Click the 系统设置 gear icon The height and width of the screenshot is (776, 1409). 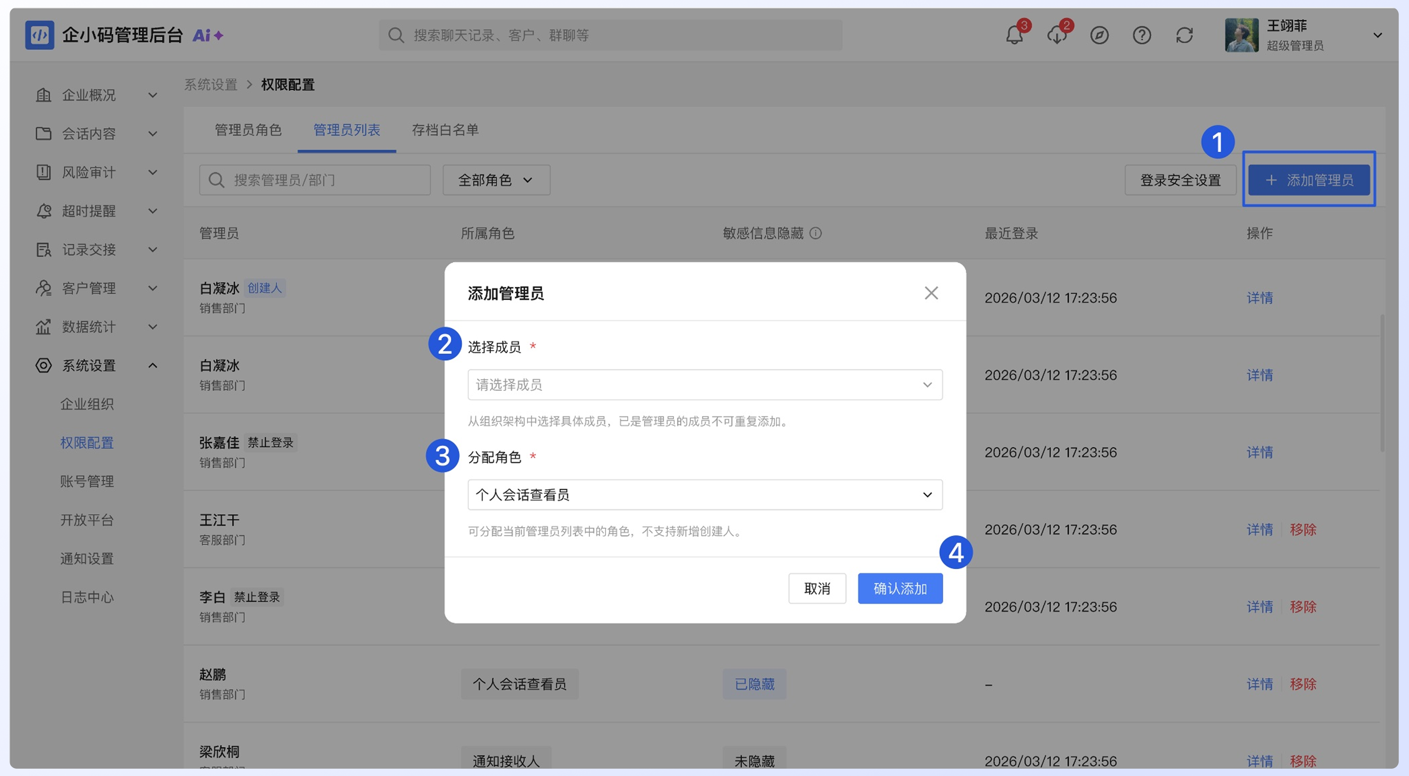coord(43,365)
